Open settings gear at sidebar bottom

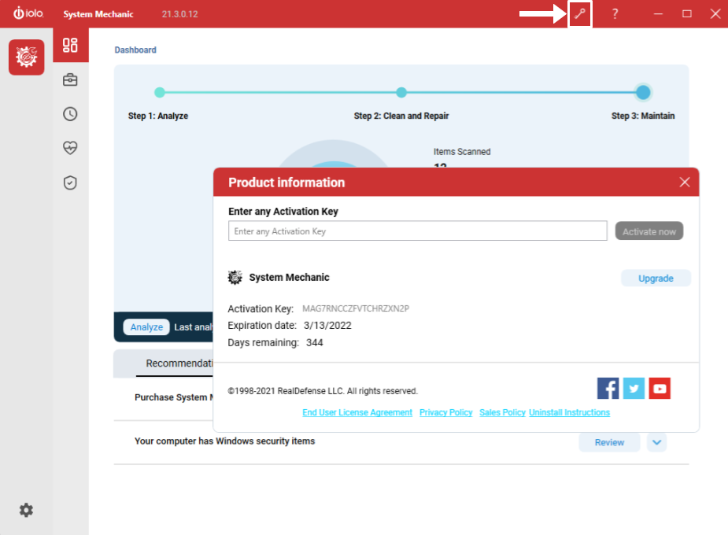click(x=26, y=510)
